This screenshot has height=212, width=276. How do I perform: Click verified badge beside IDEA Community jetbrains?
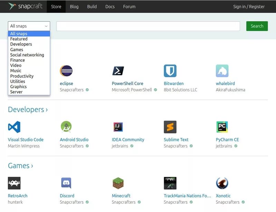tap(132, 146)
